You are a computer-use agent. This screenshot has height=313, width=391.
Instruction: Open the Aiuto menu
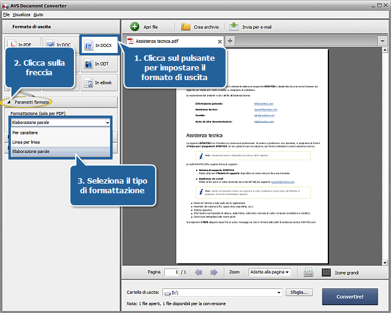(x=38, y=14)
